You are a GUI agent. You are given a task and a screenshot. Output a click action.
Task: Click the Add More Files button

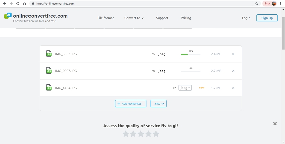pos(131,104)
